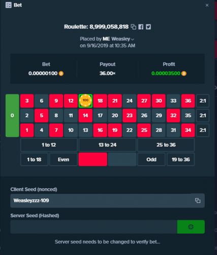Choose the 1 to 18 bet
The height and width of the screenshot is (255, 217).
tap(34, 160)
